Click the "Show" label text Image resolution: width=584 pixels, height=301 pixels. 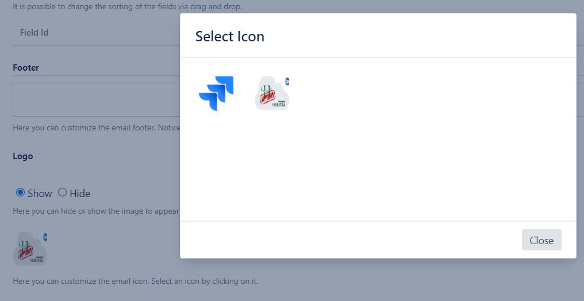point(40,194)
